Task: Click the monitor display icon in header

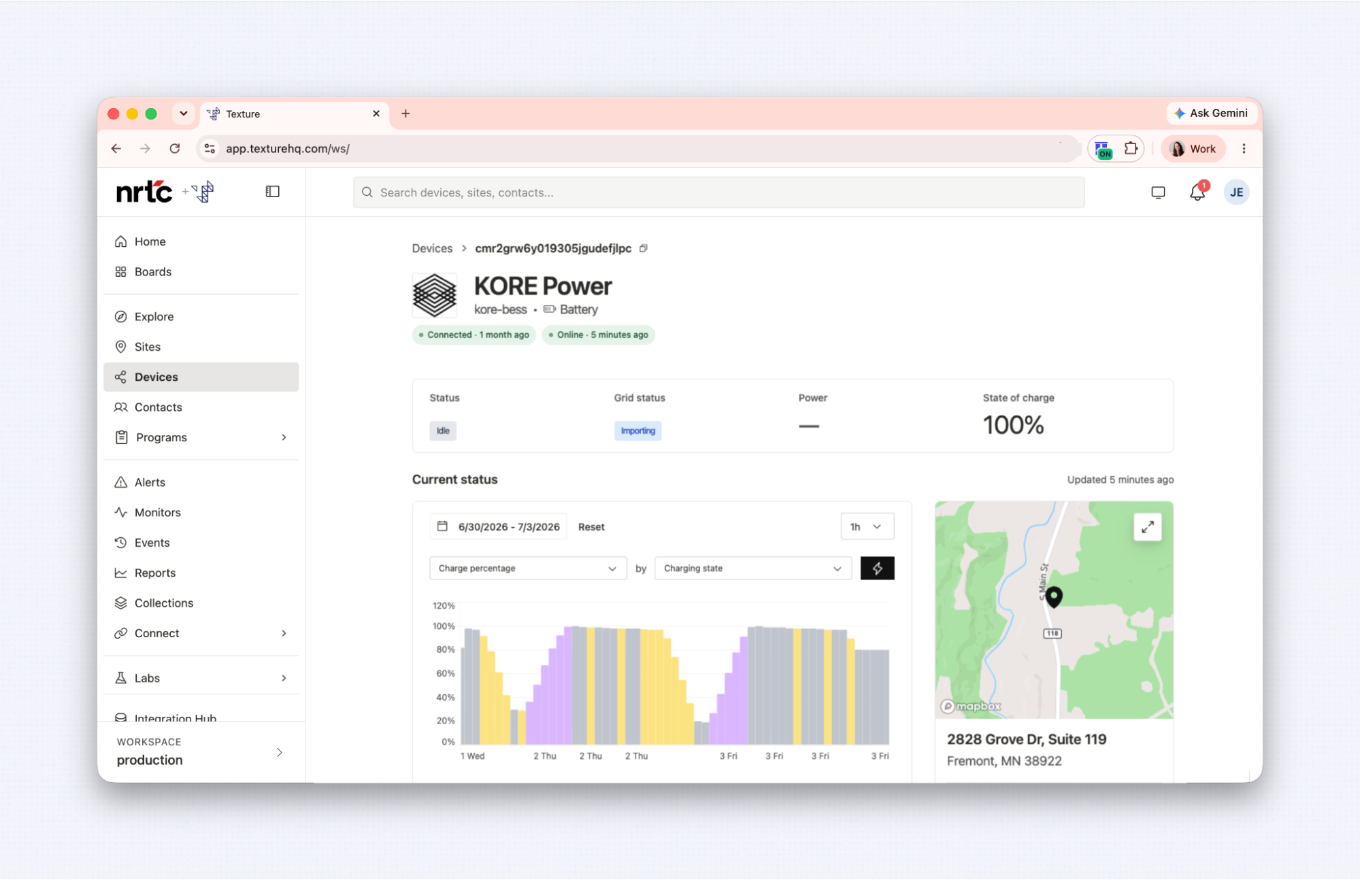Action: pos(1158,192)
